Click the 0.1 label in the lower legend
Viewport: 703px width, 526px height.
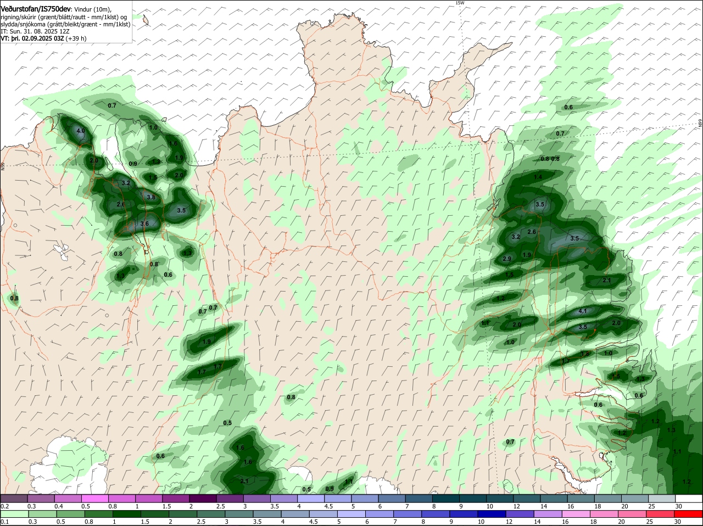(x=4, y=522)
